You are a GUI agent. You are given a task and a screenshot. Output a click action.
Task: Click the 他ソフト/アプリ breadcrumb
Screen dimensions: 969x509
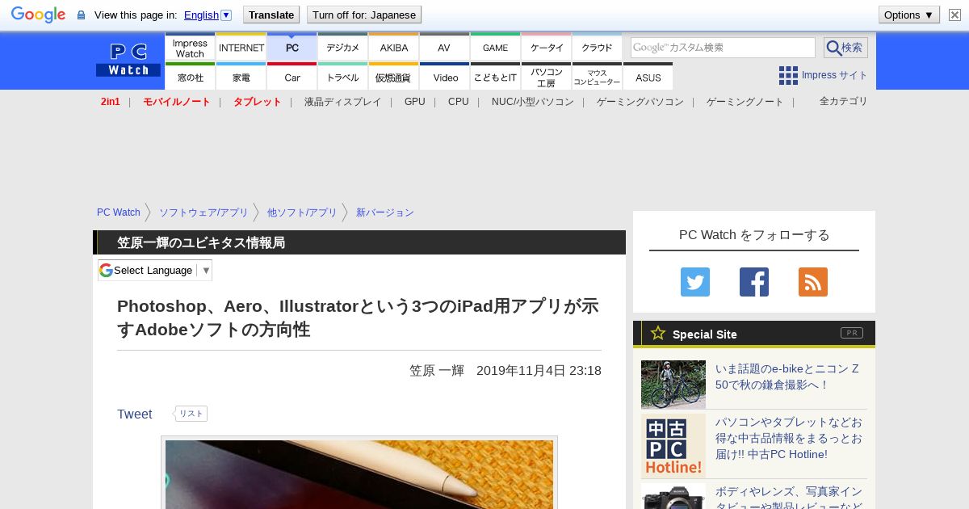(x=302, y=212)
